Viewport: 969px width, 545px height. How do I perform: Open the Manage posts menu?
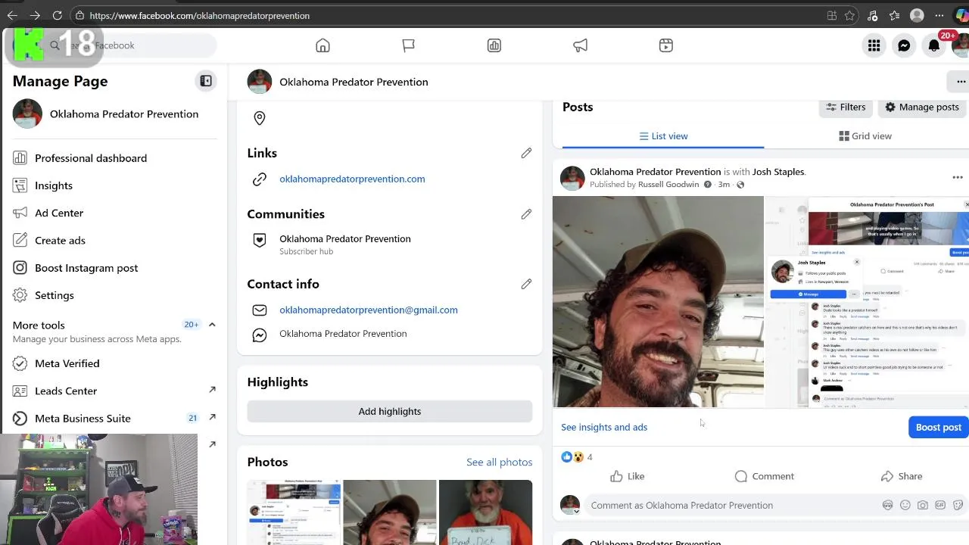(x=922, y=107)
